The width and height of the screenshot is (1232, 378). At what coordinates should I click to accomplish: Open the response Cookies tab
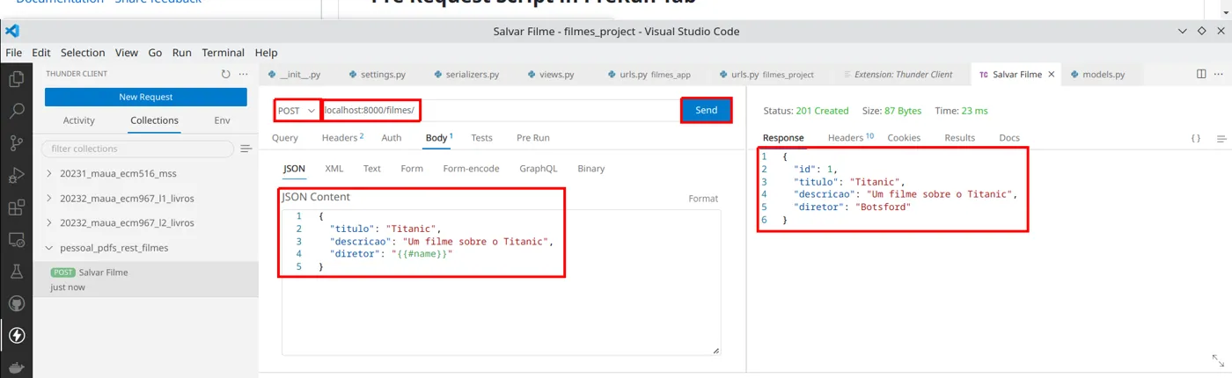coord(904,138)
